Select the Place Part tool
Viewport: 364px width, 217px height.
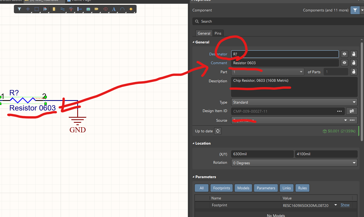(54, 9)
